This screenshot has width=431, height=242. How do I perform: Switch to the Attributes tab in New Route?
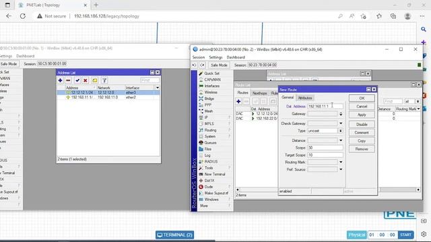tap(305, 98)
